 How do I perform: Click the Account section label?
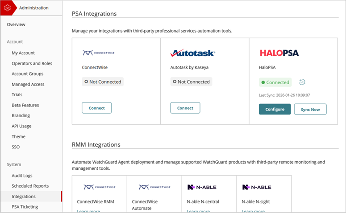15,42
